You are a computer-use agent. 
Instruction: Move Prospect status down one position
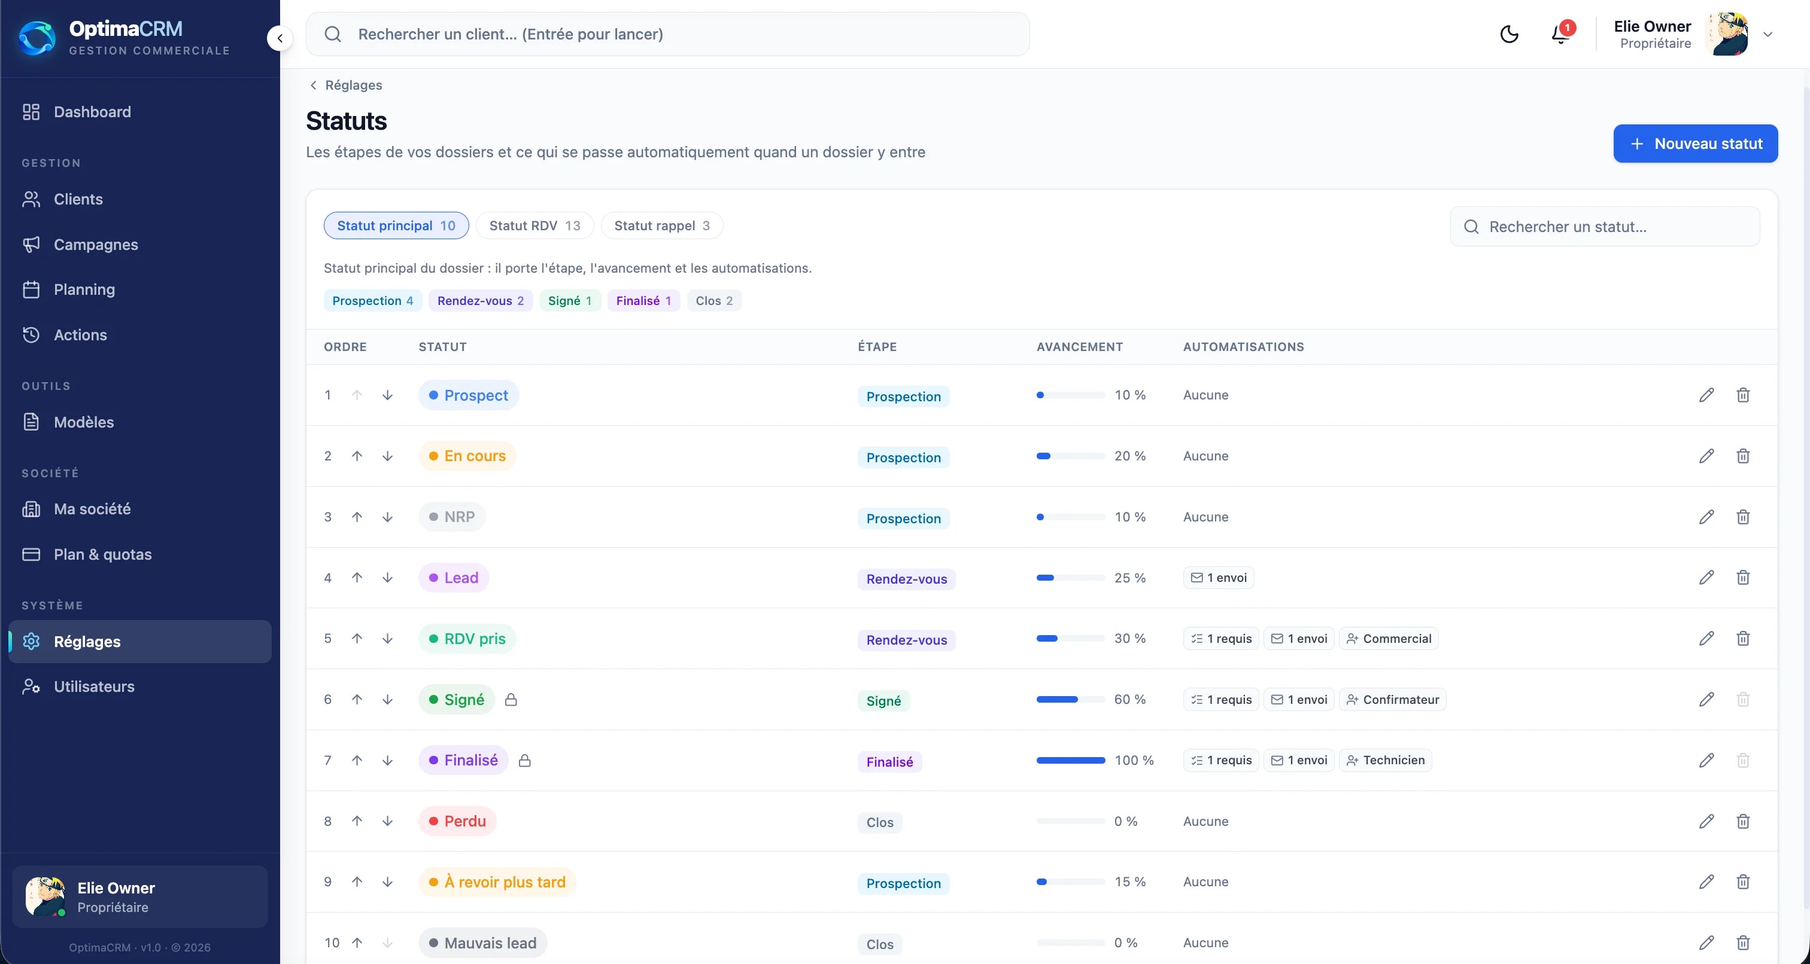pos(387,395)
